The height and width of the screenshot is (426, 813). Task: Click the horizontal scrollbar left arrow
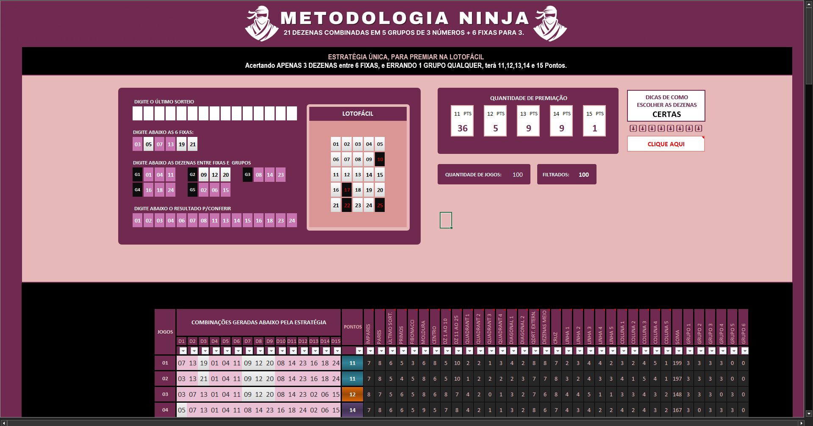[x=3, y=422]
